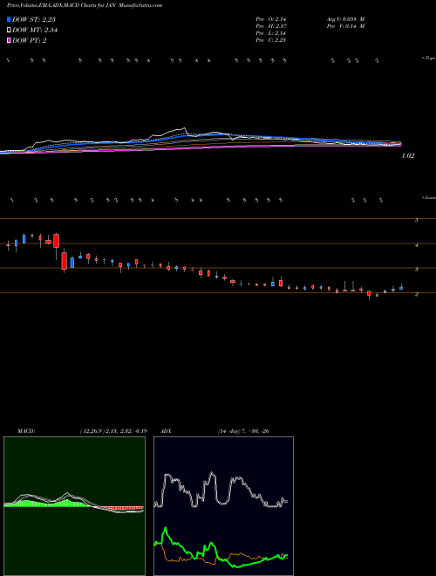Click the price axis label 3
436x576 pixels.
(x=417, y=270)
